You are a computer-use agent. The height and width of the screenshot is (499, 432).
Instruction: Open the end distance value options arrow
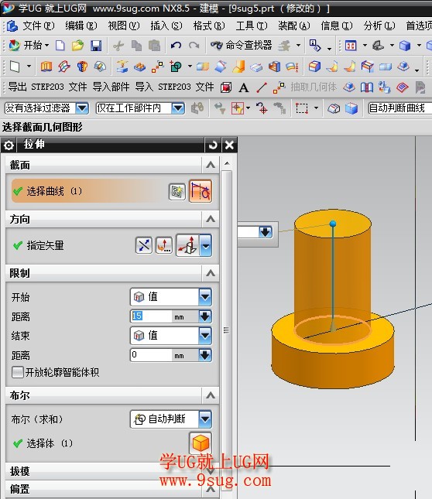205,355
